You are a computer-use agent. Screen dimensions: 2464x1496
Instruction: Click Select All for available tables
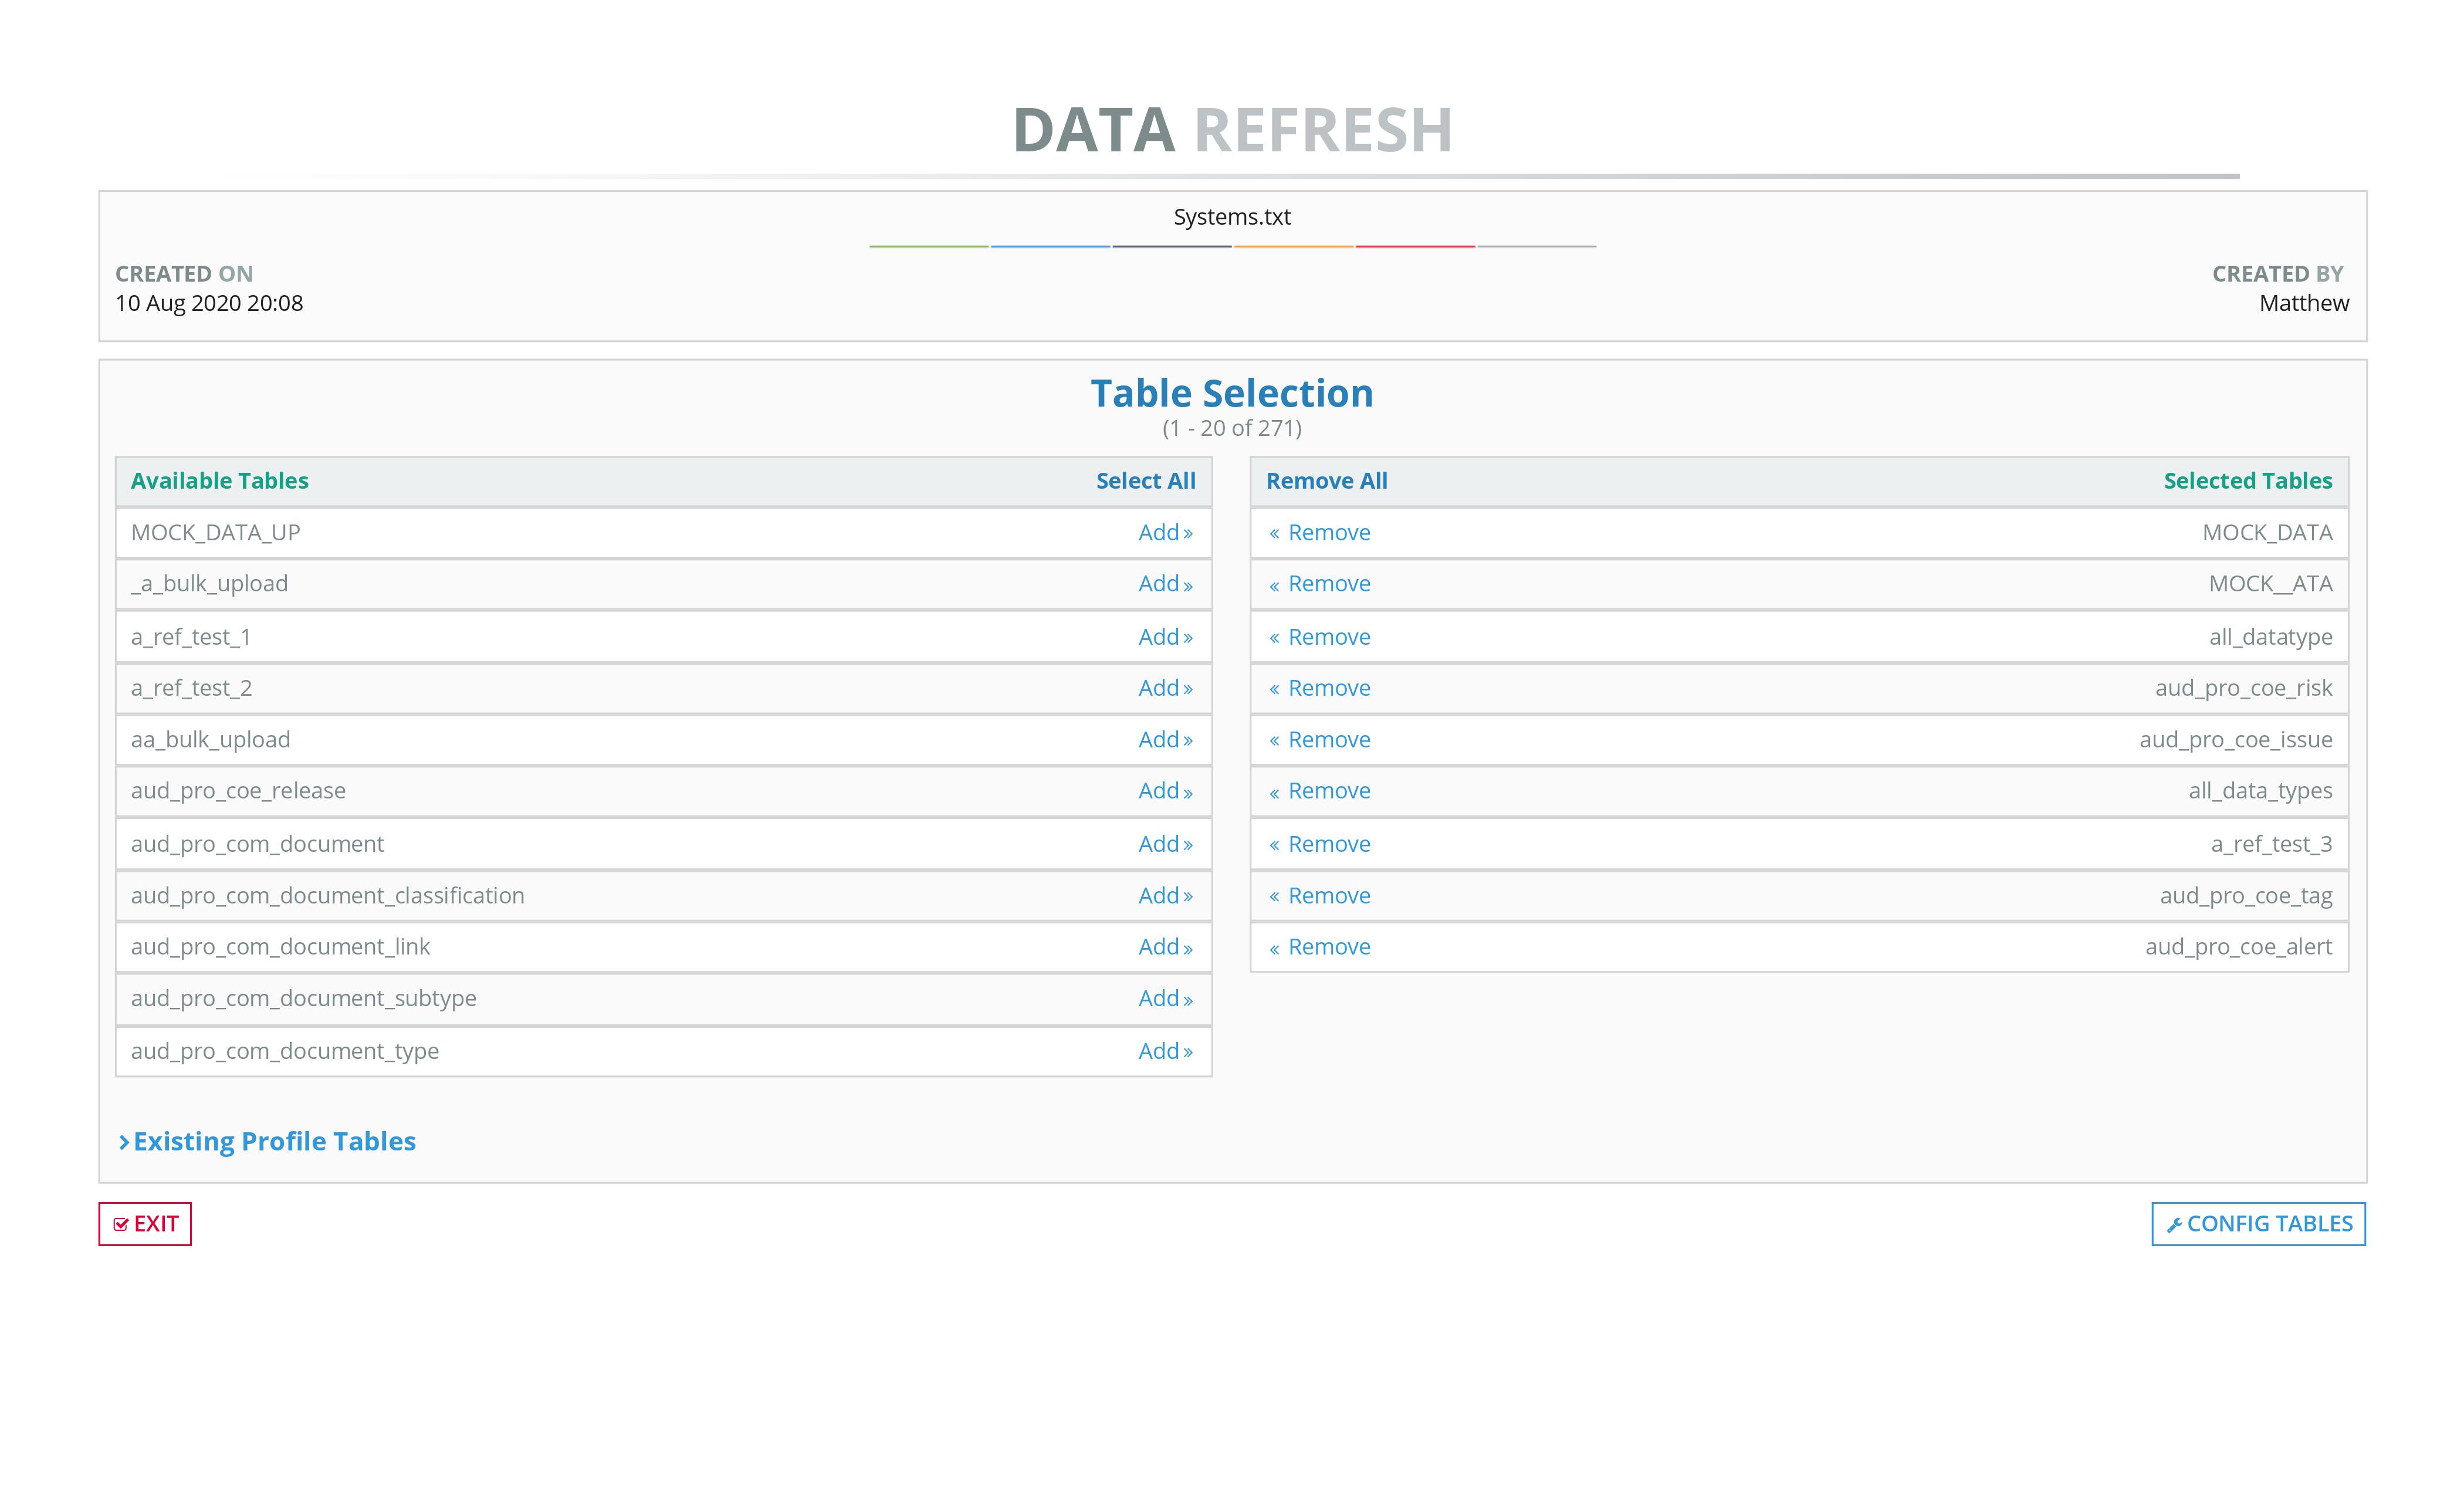tap(1145, 481)
